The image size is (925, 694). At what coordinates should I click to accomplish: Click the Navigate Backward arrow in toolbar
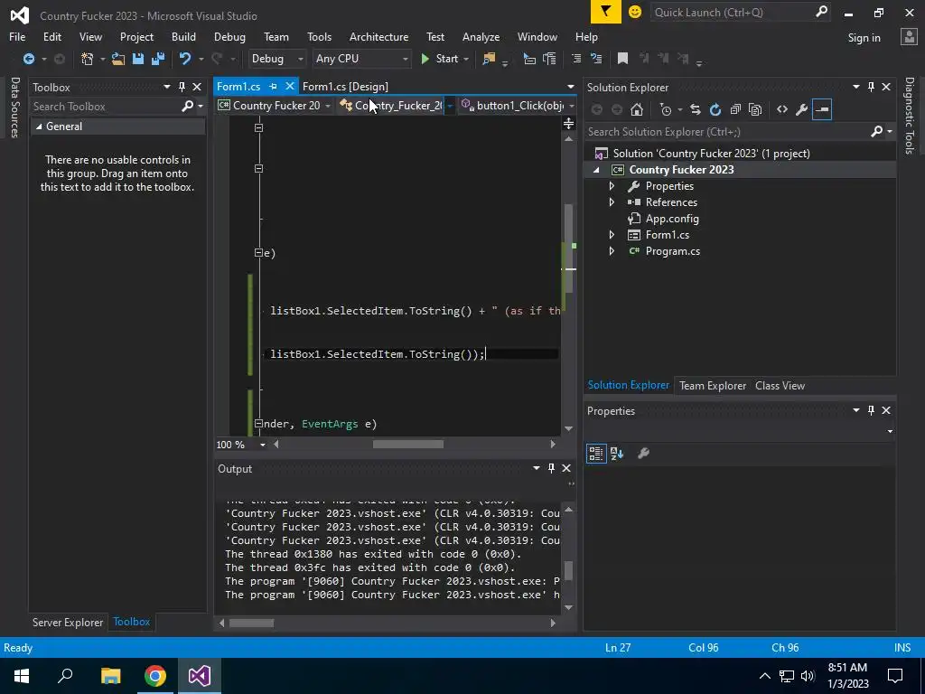[x=28, y=59]
